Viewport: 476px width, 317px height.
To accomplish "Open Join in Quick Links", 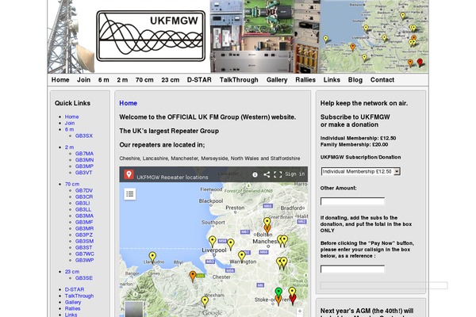I will click(x=70, y=123).
